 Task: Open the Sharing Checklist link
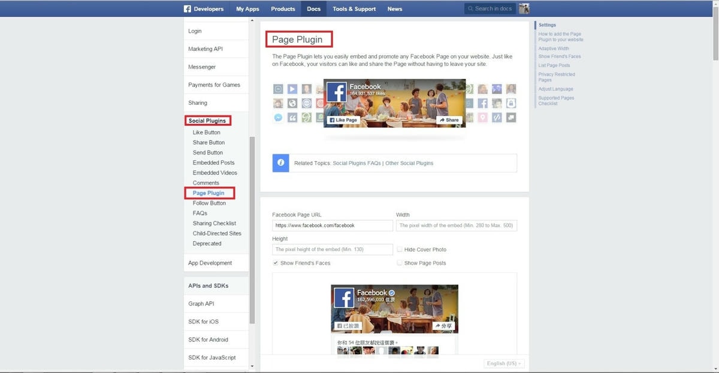[215, 223]
